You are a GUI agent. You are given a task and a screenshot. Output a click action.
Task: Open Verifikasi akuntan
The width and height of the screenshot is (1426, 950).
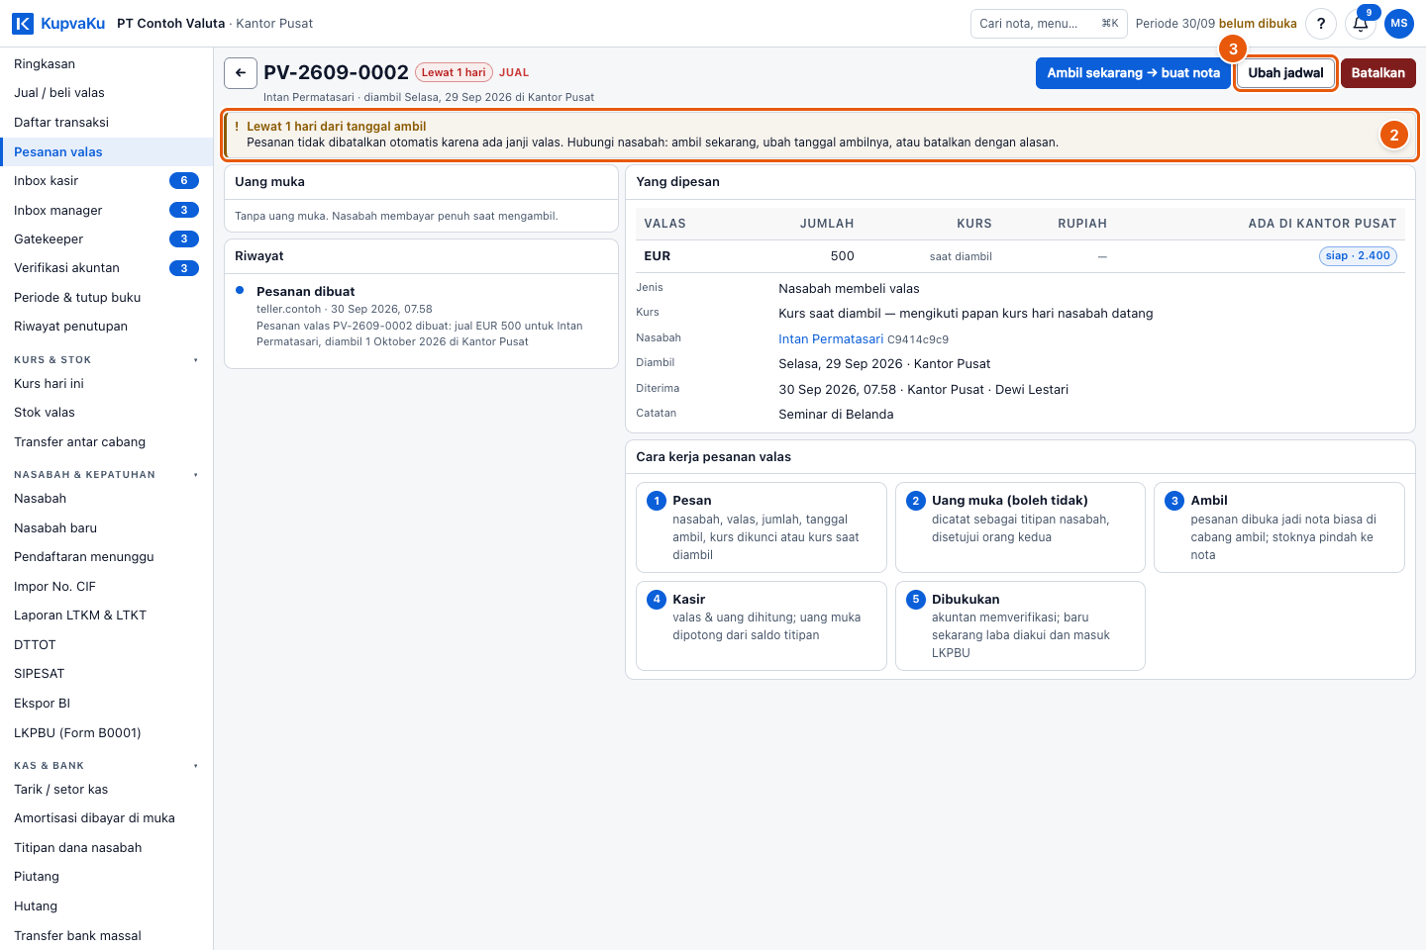106,268
